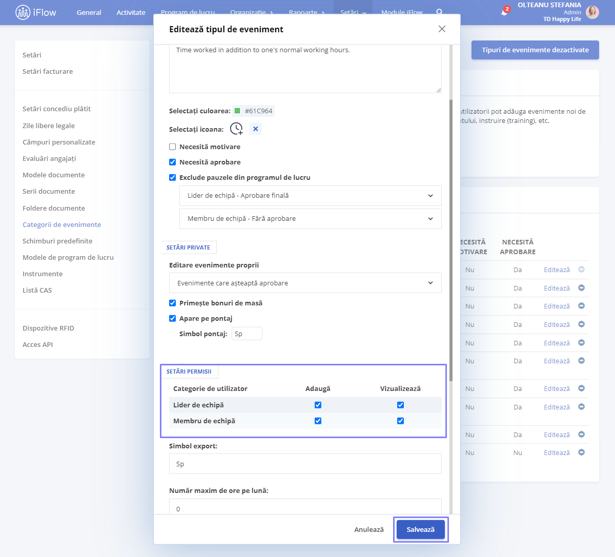Click the Simbol pontaj input field
The image size is (615, 557).
point(247,334)
